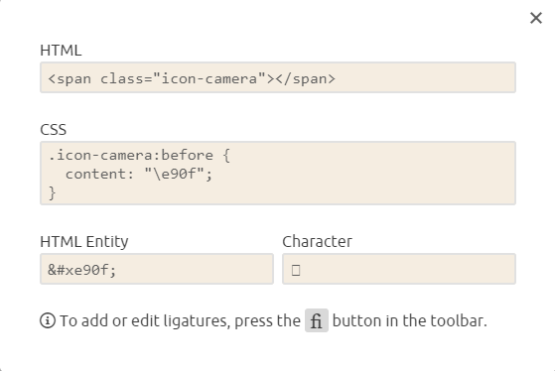Click the "button in the toolbar" hint text
555x371 pixels.
click(x=410, y=320)
